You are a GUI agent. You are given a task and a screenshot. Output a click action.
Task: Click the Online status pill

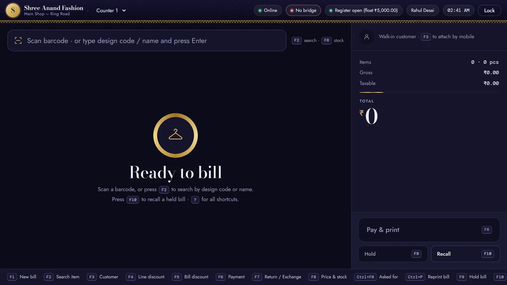click(x=268, y=10)
